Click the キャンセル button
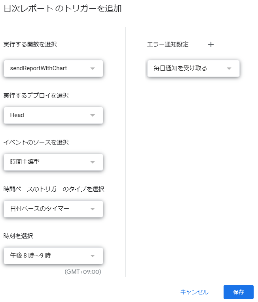The height and width of the screenshot is (302, 258). click(194, 292)
